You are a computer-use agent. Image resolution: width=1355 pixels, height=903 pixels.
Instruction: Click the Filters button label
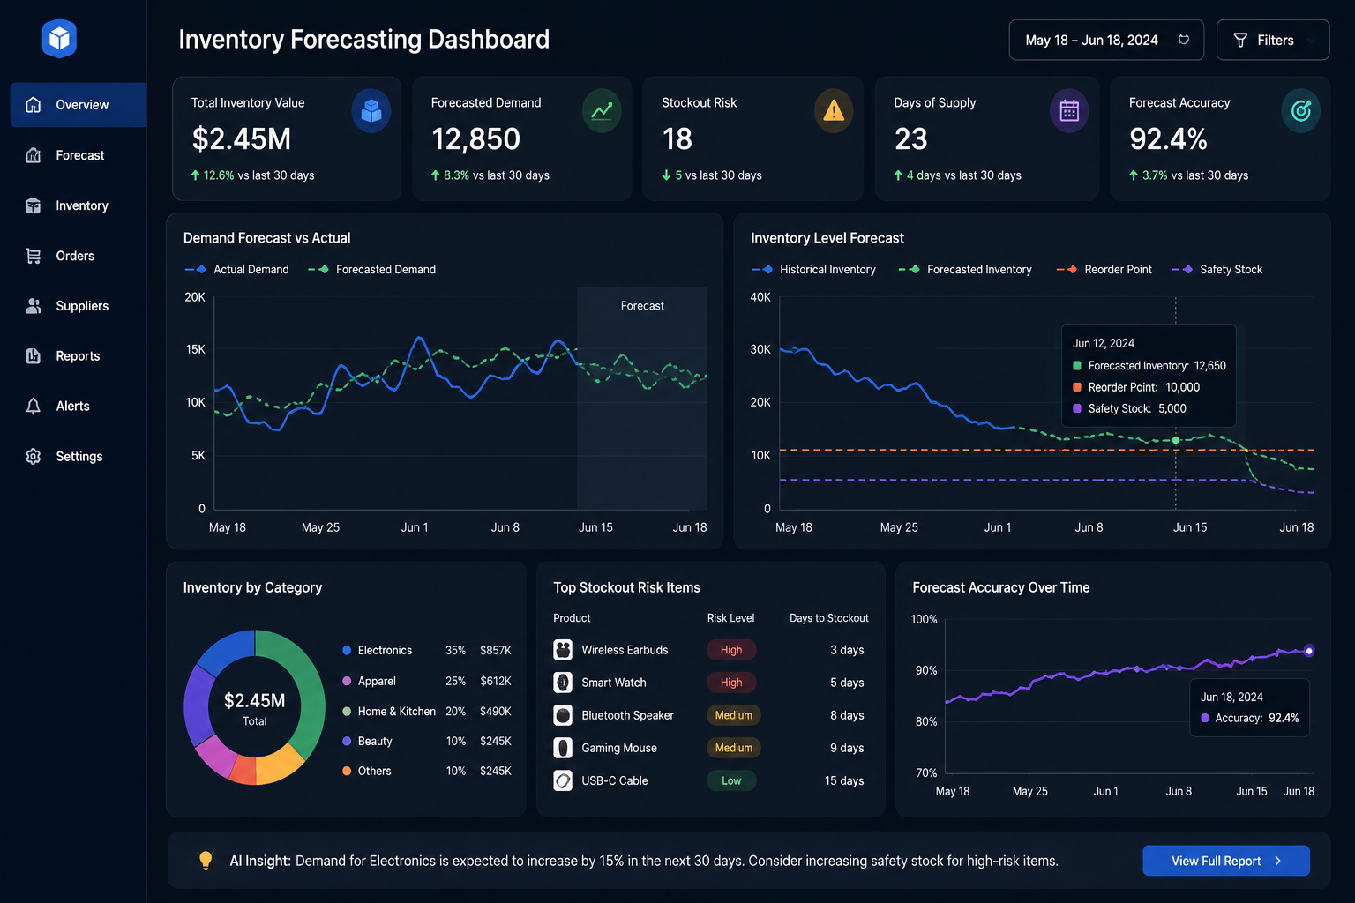coord(1276,41)
